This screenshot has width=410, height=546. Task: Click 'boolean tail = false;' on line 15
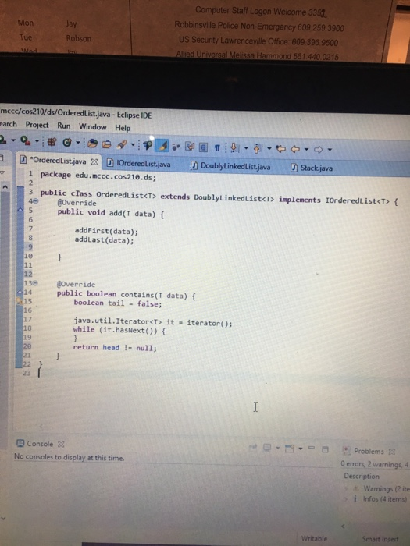click(117, 303)
